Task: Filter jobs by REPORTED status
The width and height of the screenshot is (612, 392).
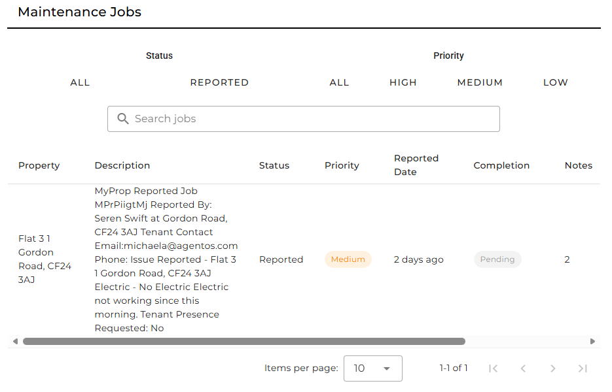Action: (x=219, y=82)
